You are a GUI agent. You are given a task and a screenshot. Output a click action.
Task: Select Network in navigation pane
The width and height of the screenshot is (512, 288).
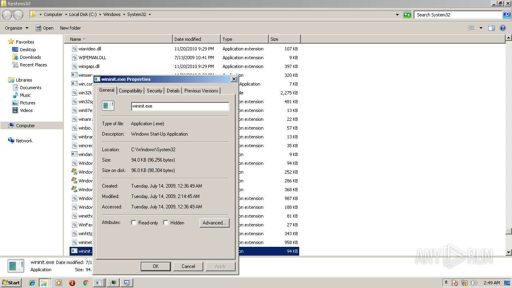click(x=20, y=141)
